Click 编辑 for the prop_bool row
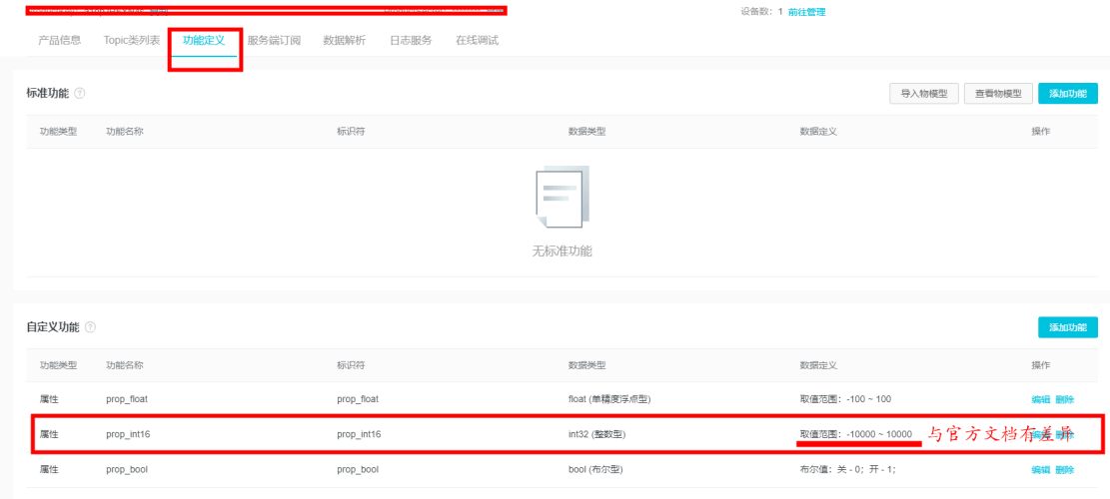The height and width of the screenshot is (499, 1110). (x=1040, y=469)
